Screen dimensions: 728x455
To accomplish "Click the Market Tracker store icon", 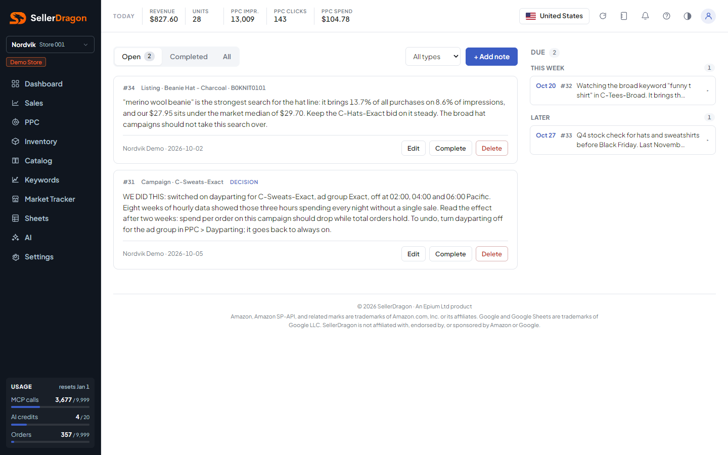I will [16, 199].
